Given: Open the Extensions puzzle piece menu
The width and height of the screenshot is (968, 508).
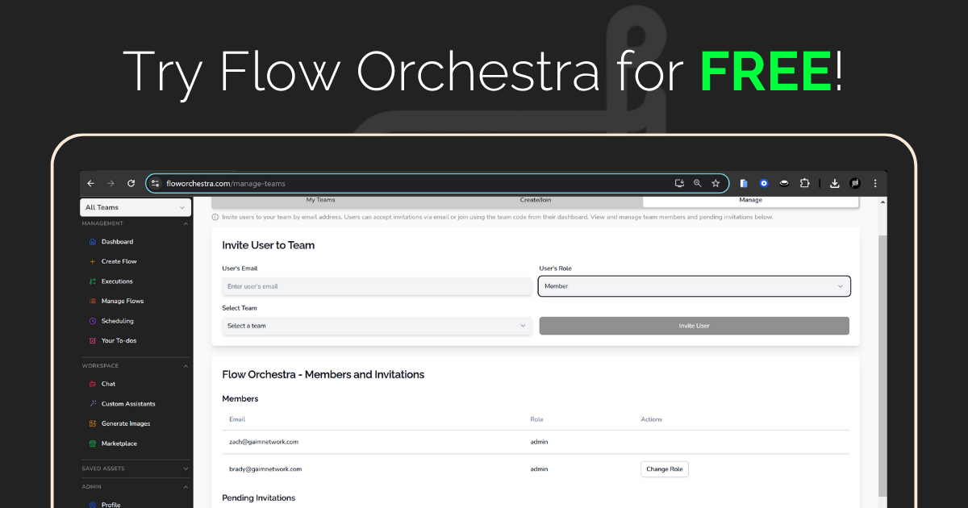Looking at the screenshot, I should 804,184.
